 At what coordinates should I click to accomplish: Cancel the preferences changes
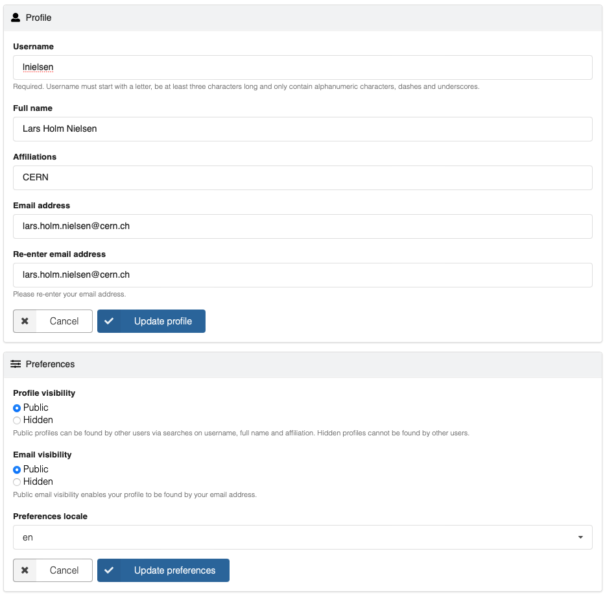[x=53, y=570]
